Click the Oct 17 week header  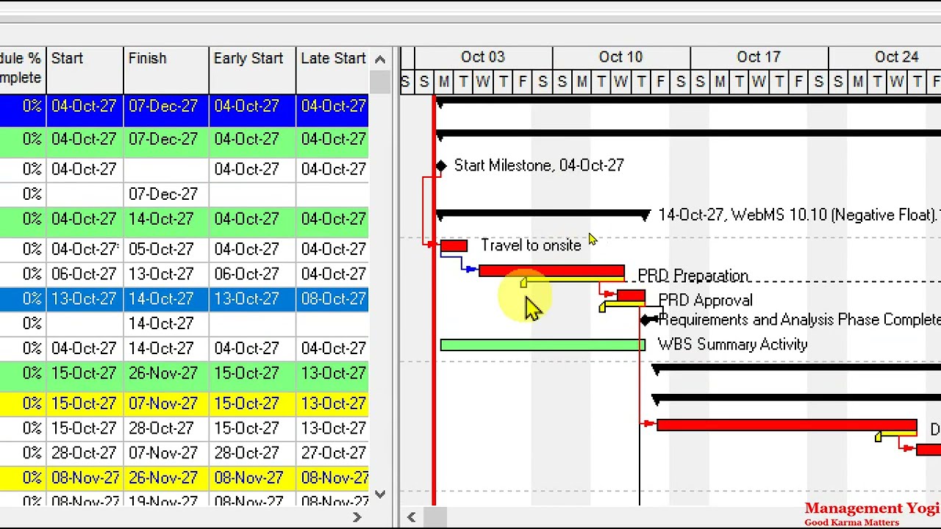tap(759, 57)
